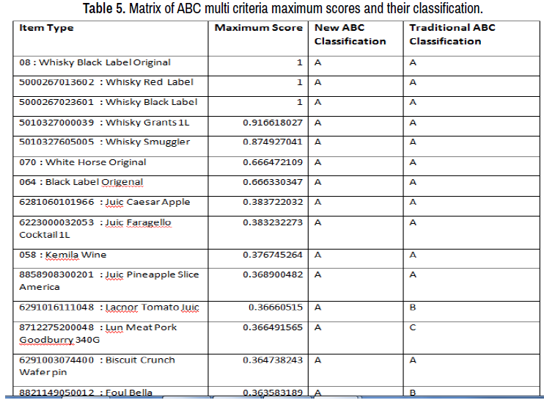Click the Juic Faragello Cocktail 1L cell

(x=95, y=228)
